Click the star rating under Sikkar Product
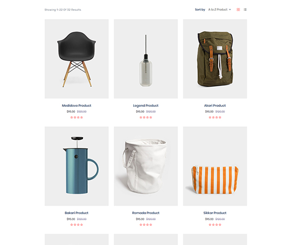The width and height of the screenshot is (294, 245). (x=215, y=225)
